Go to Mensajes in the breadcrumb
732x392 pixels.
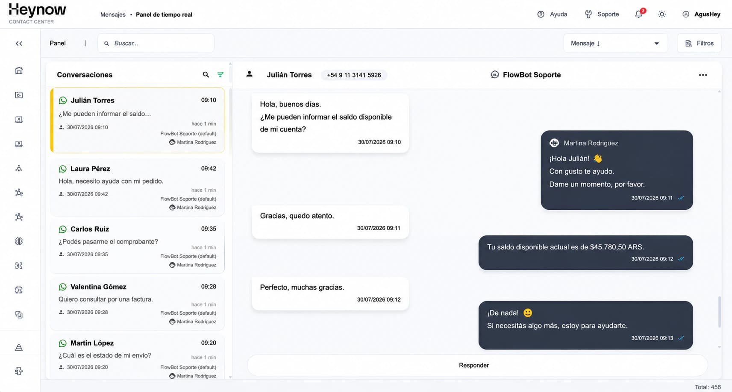(113, 15)
